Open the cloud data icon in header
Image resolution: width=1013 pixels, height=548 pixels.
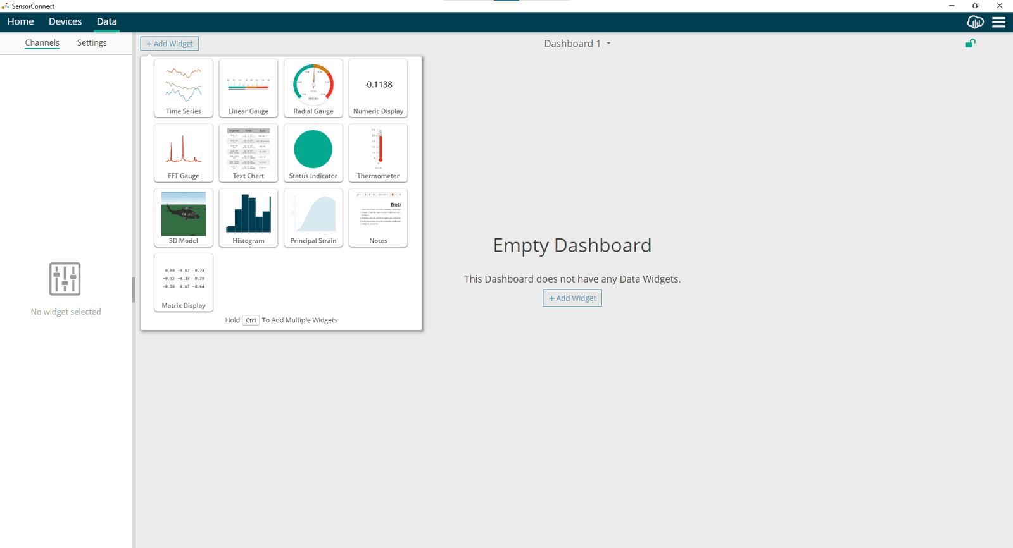(x=975, y=22)
